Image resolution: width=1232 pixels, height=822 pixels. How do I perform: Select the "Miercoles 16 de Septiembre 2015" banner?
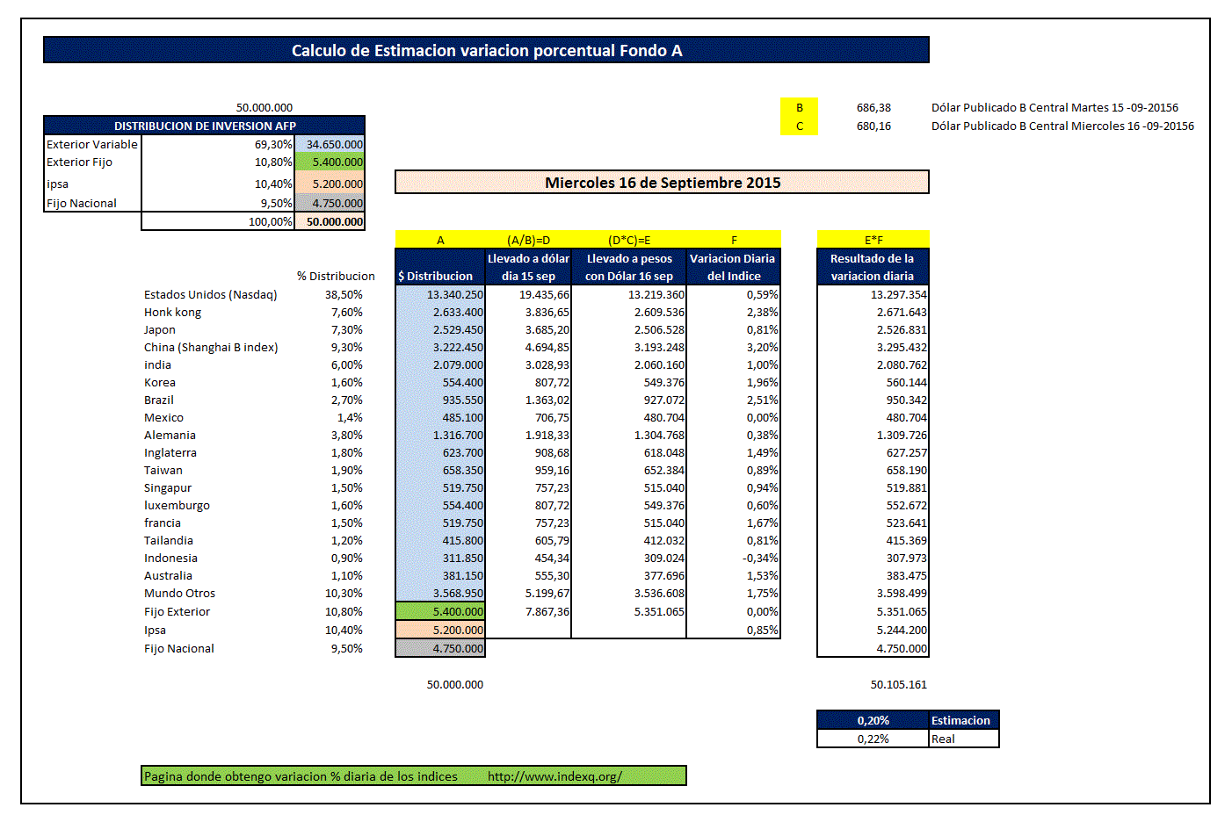point(663,183)
